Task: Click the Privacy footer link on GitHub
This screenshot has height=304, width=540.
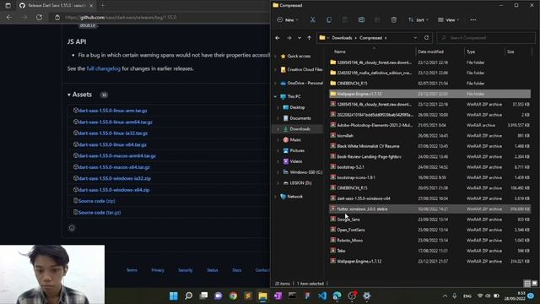Action: pos(158,270)
